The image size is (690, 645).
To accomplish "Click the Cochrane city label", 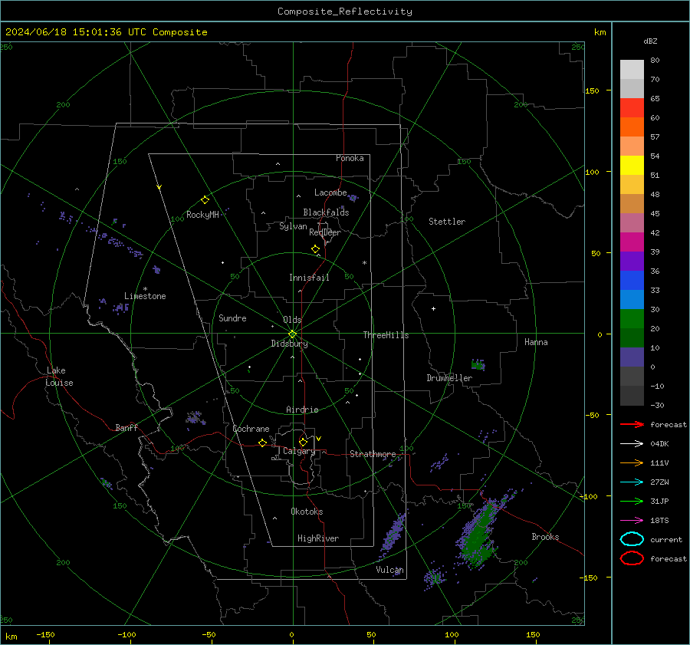I will coord(251,429).
